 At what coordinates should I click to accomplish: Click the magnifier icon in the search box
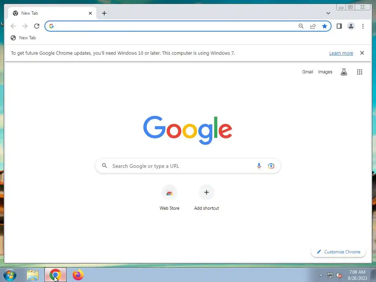pos(104,166)
